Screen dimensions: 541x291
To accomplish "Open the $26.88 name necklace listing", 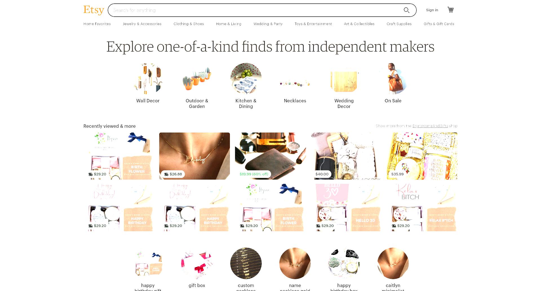I will [194, 156].
